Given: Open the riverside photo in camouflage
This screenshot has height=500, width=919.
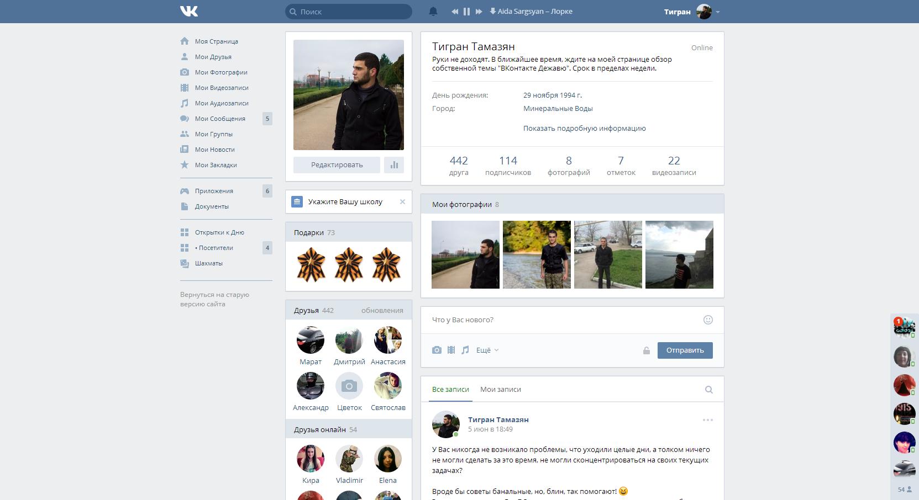Looking at the screenshot, I should [537, 254].
